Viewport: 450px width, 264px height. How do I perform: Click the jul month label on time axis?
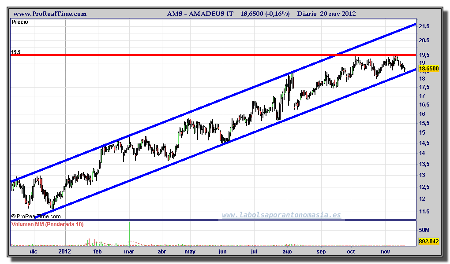click(254, 252)
